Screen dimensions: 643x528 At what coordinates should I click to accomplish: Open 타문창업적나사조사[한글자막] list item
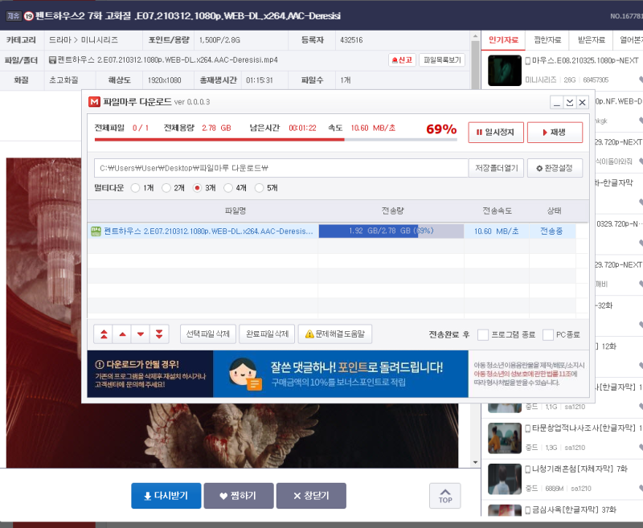coord(584,428)
